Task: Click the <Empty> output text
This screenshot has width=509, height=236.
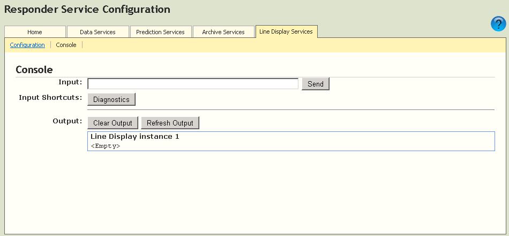Action: click(x=106, y=146)
